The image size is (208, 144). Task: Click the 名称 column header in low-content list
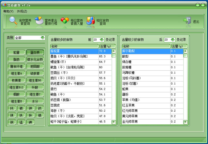tap(146, 46)
